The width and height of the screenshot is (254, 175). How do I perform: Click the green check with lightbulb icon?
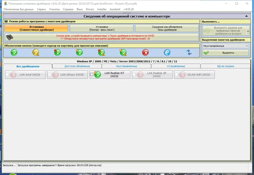tap(79, 52)
